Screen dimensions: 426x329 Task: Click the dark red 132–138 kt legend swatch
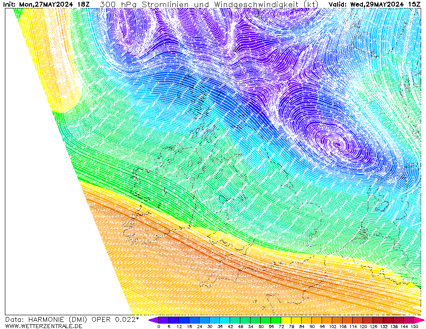tap(389, 320)
